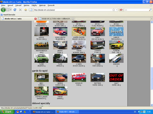This screenshot has width=153, height=114.
Task: Open the address bar history dropdown
Action: tap(117, 10)
